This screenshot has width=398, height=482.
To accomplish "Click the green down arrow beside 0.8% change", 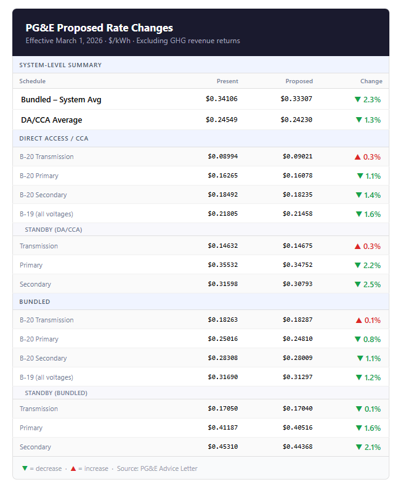I will pyautogui.click(x=357, y=339).
